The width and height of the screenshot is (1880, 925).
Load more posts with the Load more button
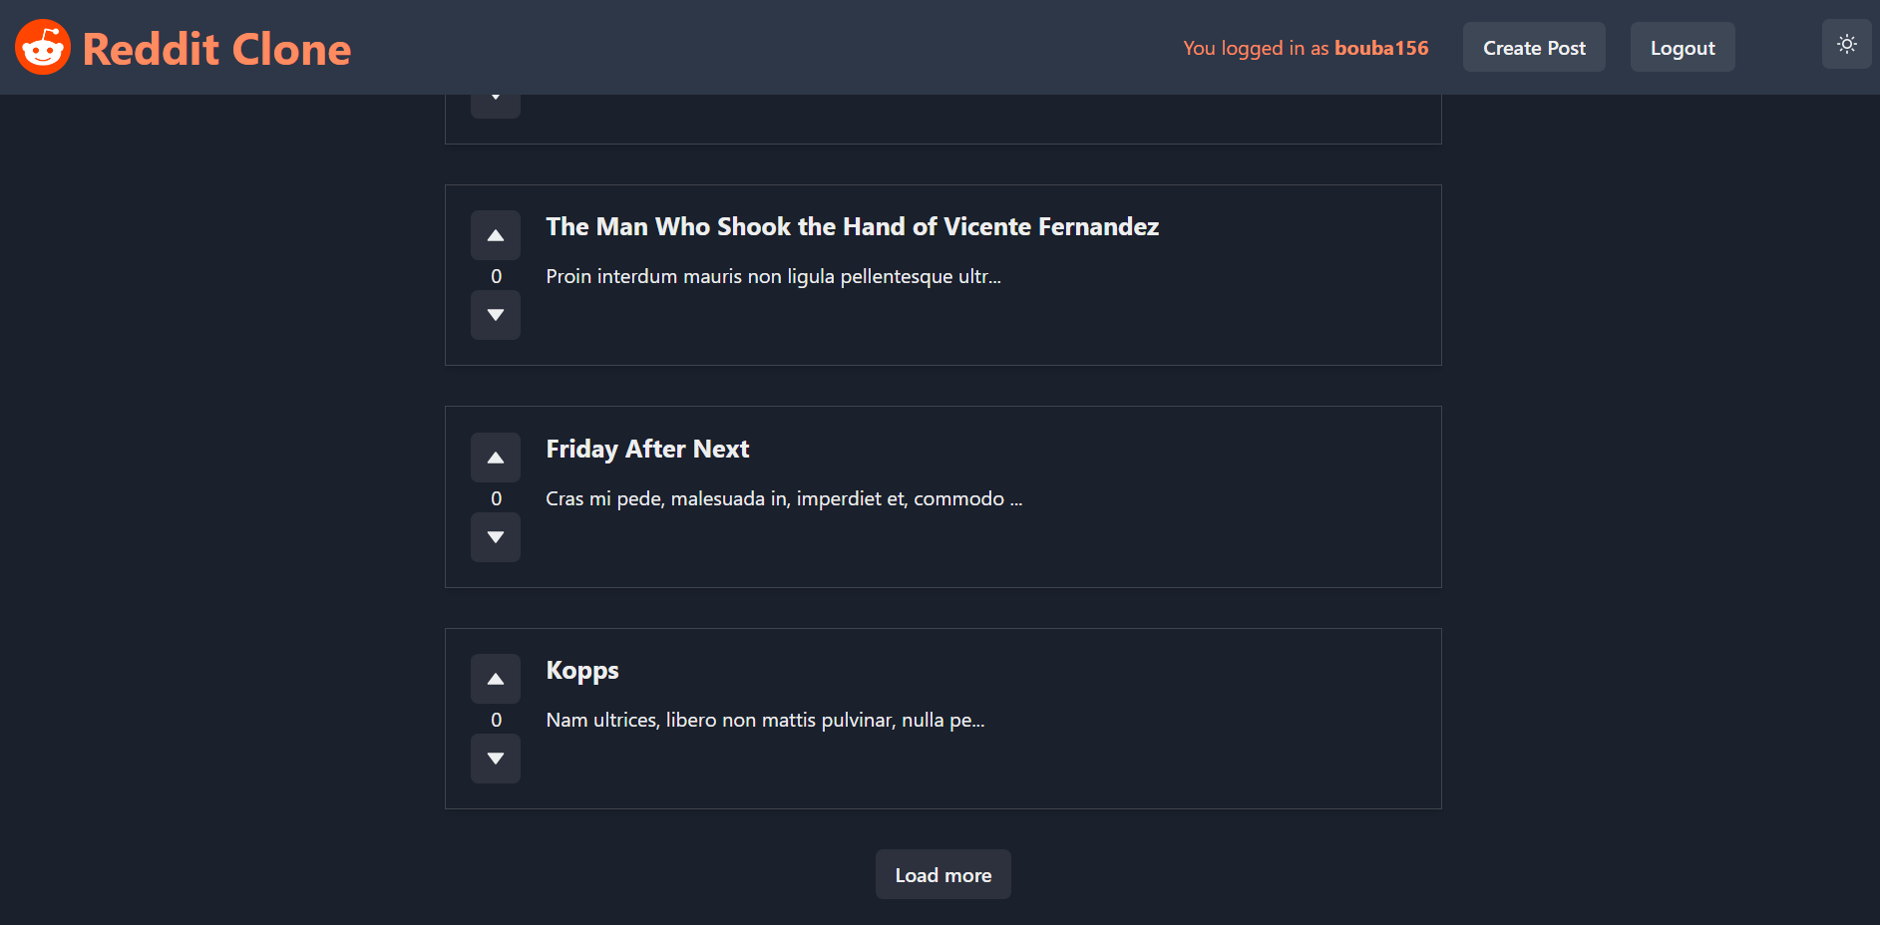pyautogui.click(x=943, y=874)
